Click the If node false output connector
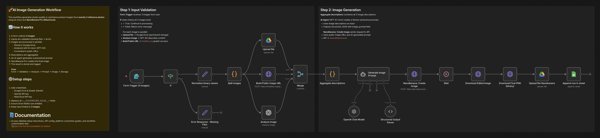Screen dimensions: 600x138 coord(178,79)
